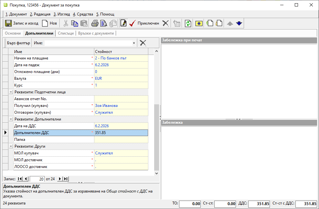Image resolution: width=319 pixels, height=209 pixels.
Task: Click the Copy icon in toolbar
Action: pos(75,23)
